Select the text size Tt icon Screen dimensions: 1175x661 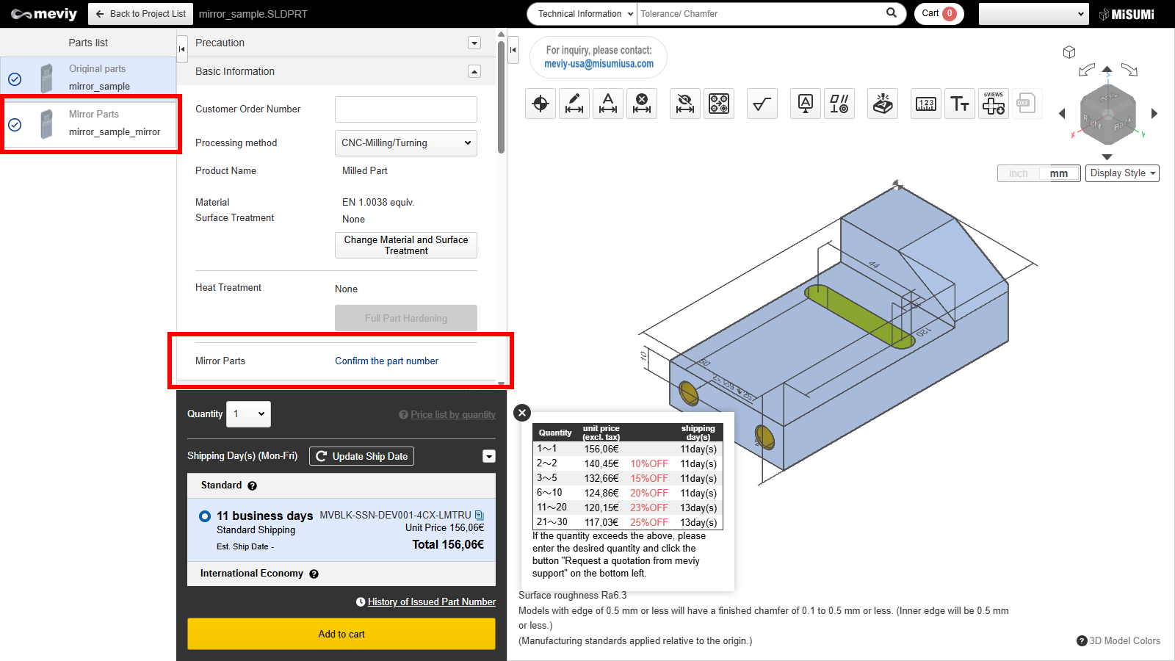click(x=960, y=104)
